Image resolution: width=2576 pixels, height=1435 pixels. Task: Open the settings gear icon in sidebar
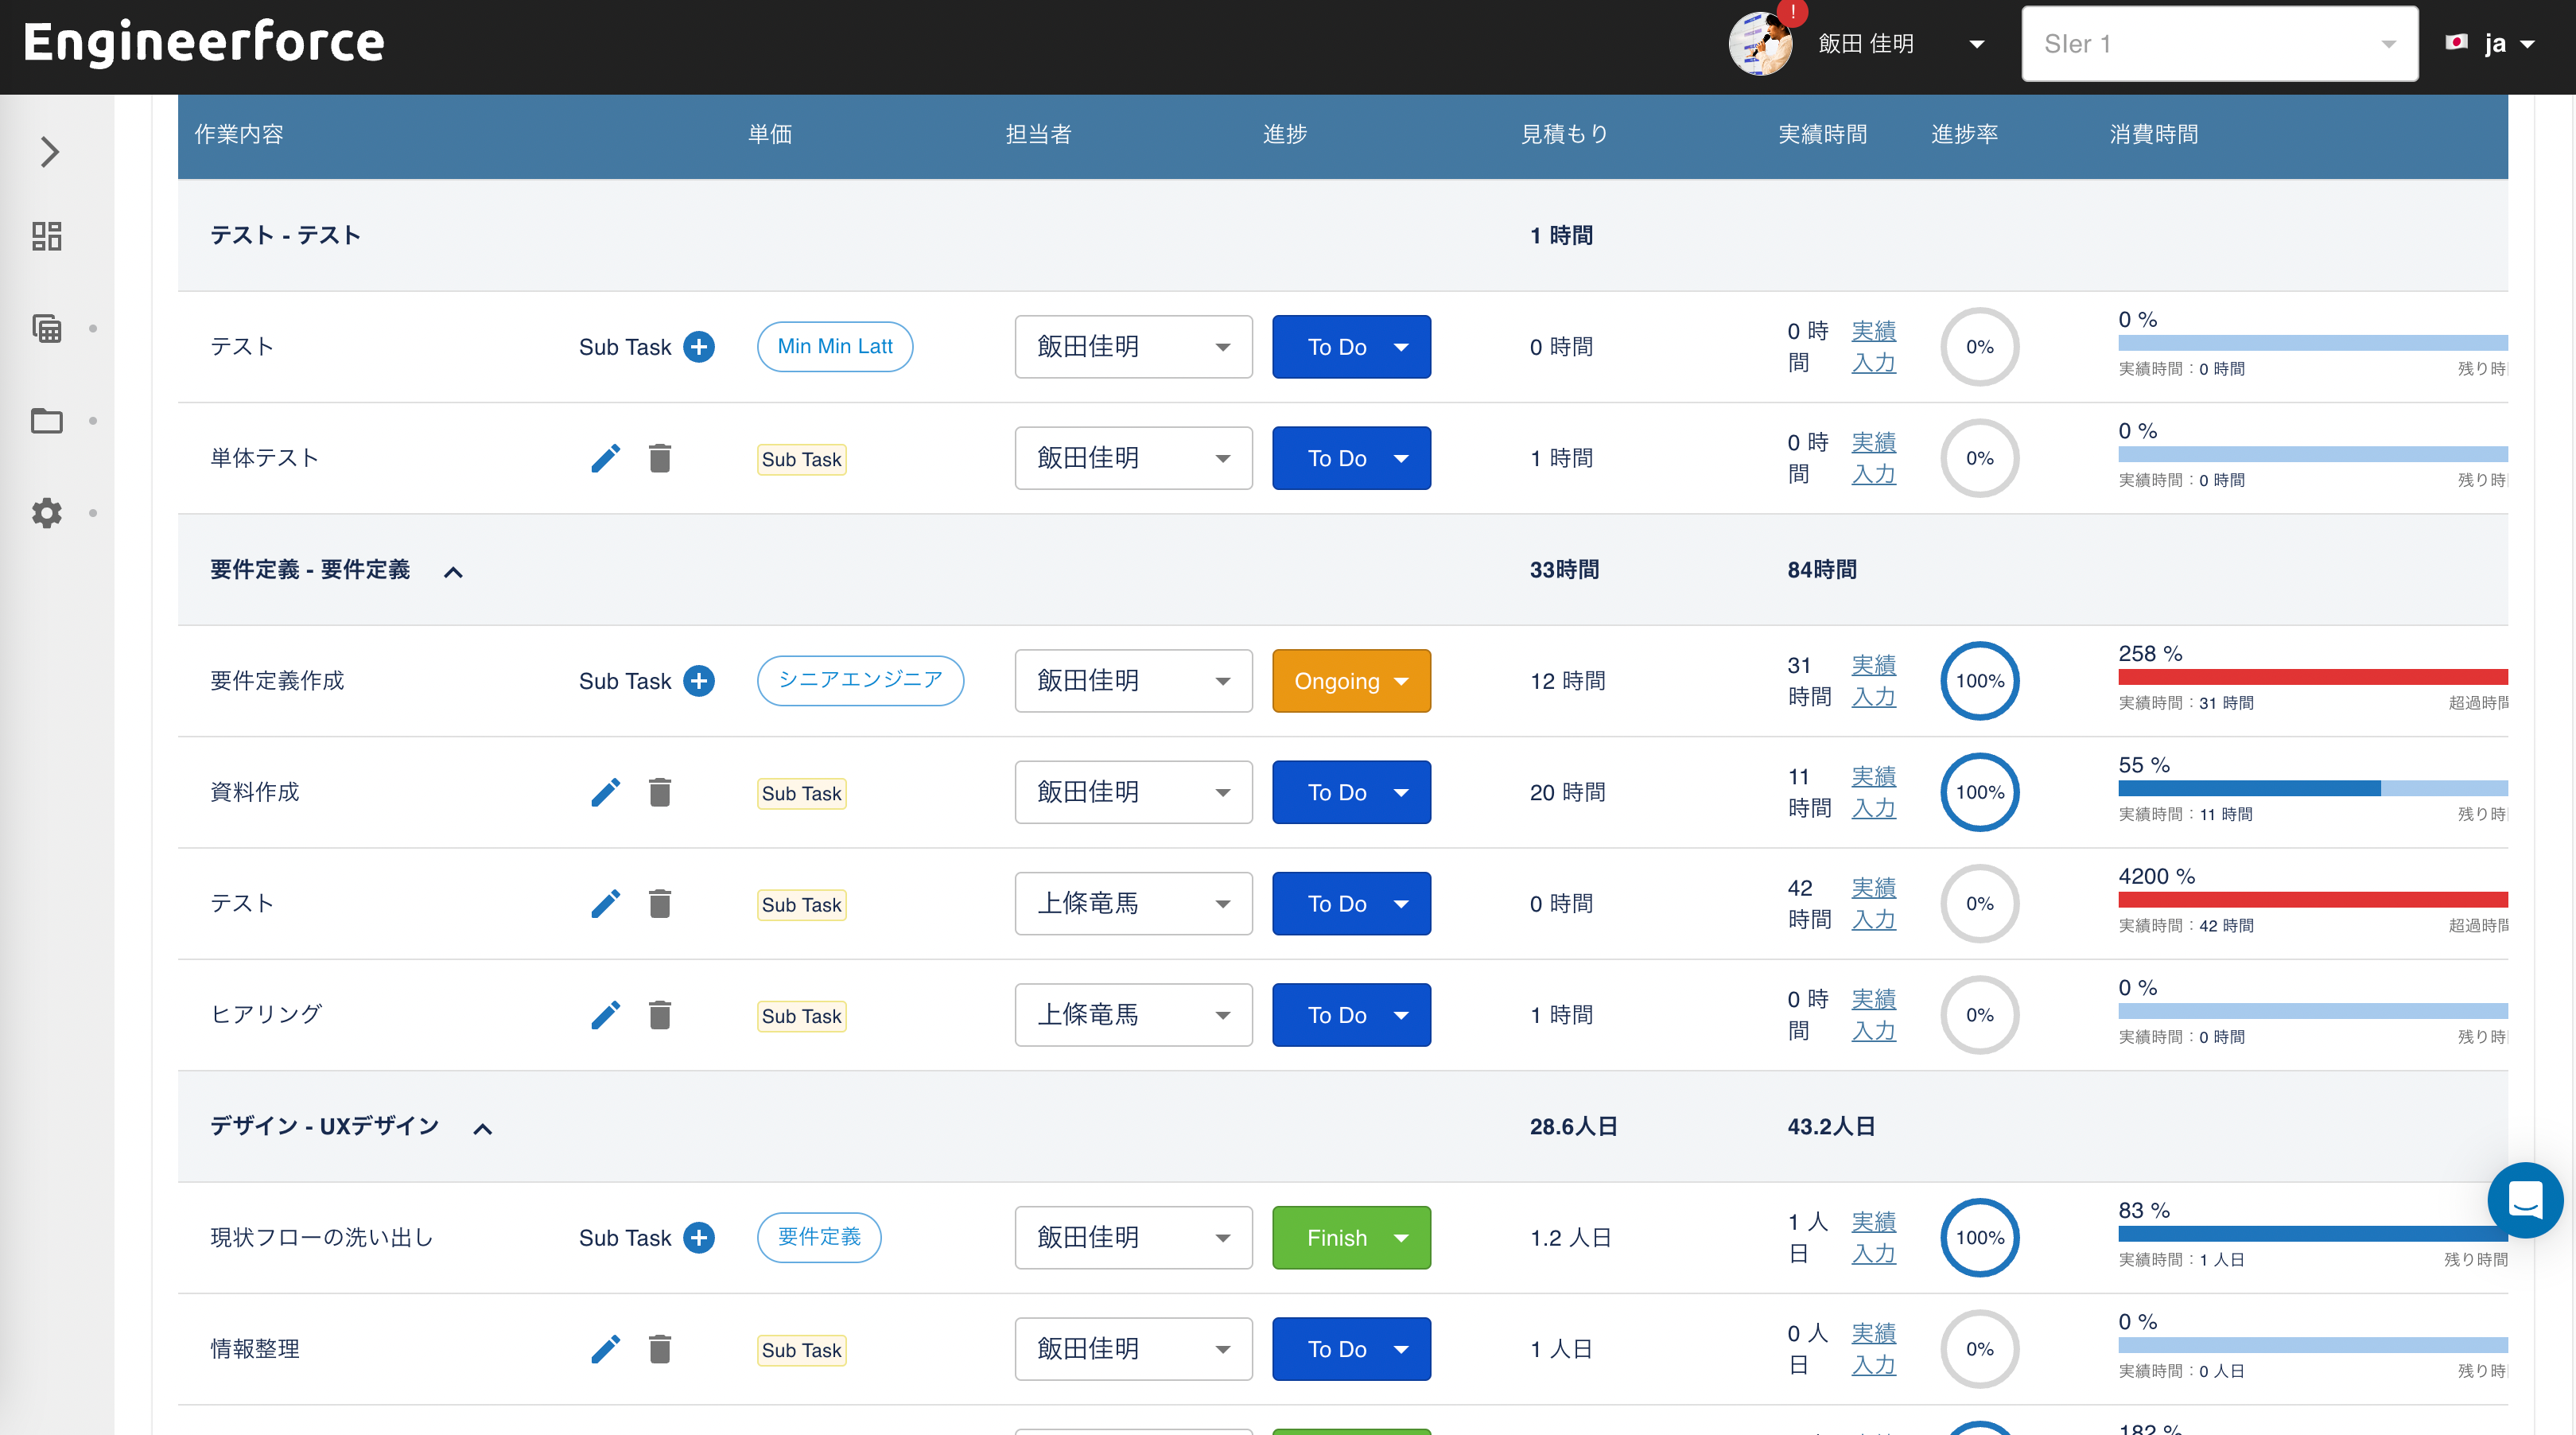[x=47, y=513]
